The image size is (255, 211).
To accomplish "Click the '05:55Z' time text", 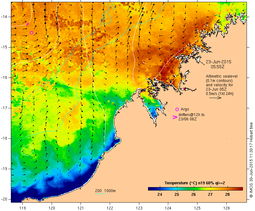I will pyautogui.click(x=218, y=67).
